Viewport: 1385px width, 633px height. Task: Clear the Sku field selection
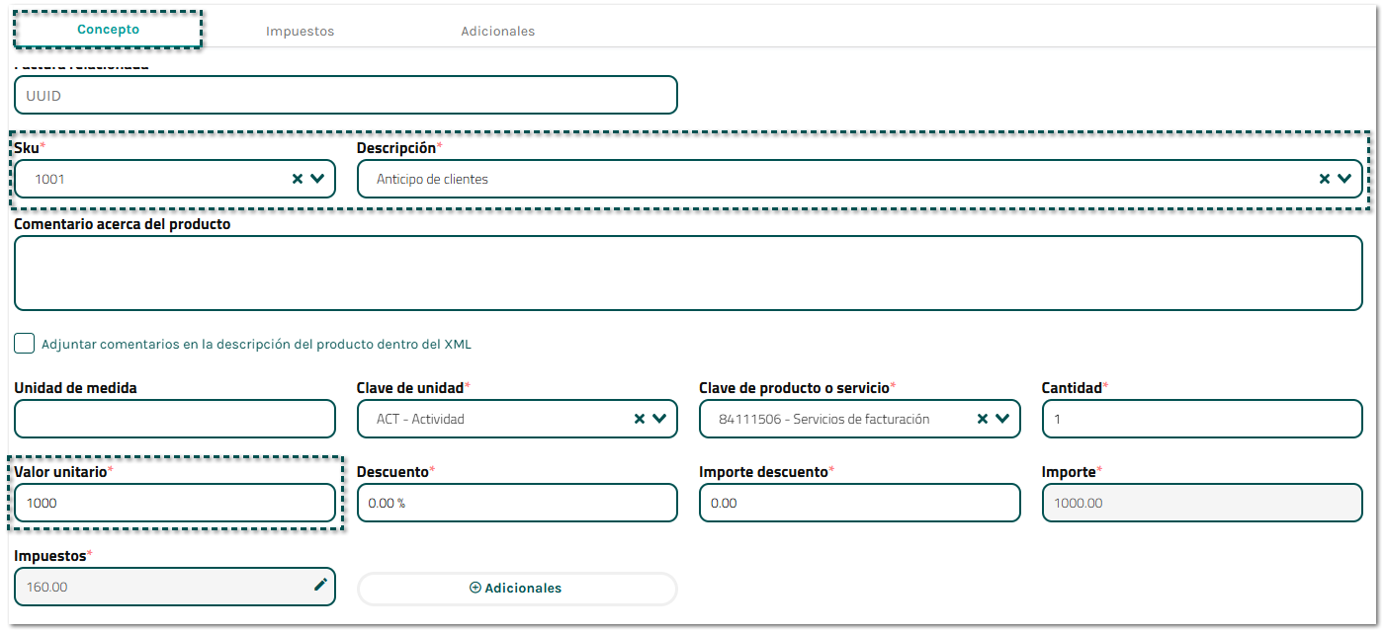[298, 179]
